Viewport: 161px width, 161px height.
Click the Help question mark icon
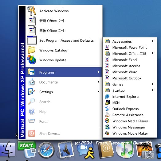[32, 111]
